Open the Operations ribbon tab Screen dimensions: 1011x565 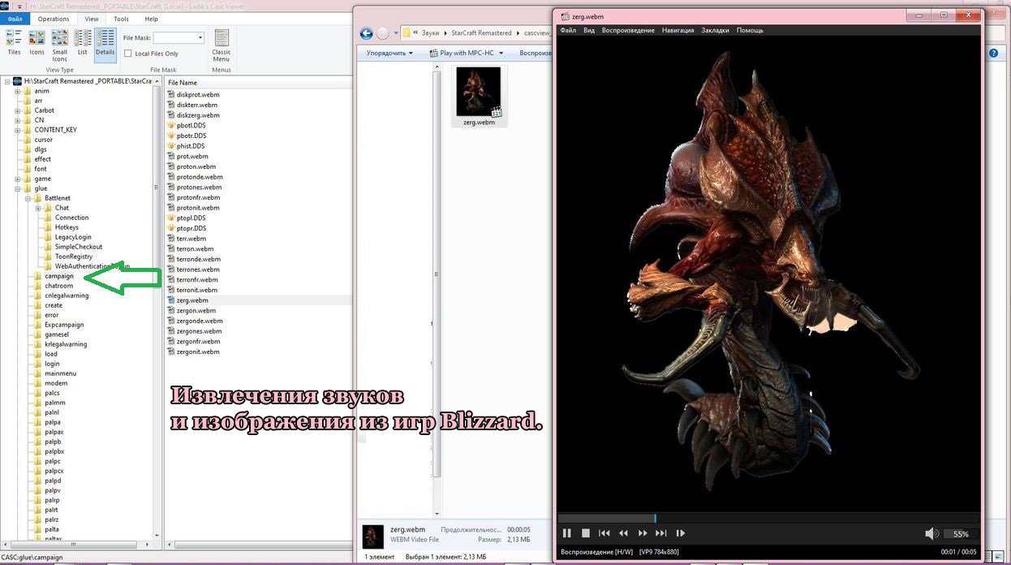(54, 19)
